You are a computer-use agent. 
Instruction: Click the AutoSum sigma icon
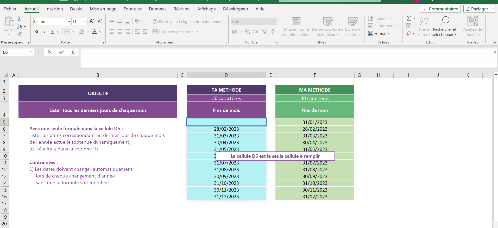[409, 18]
